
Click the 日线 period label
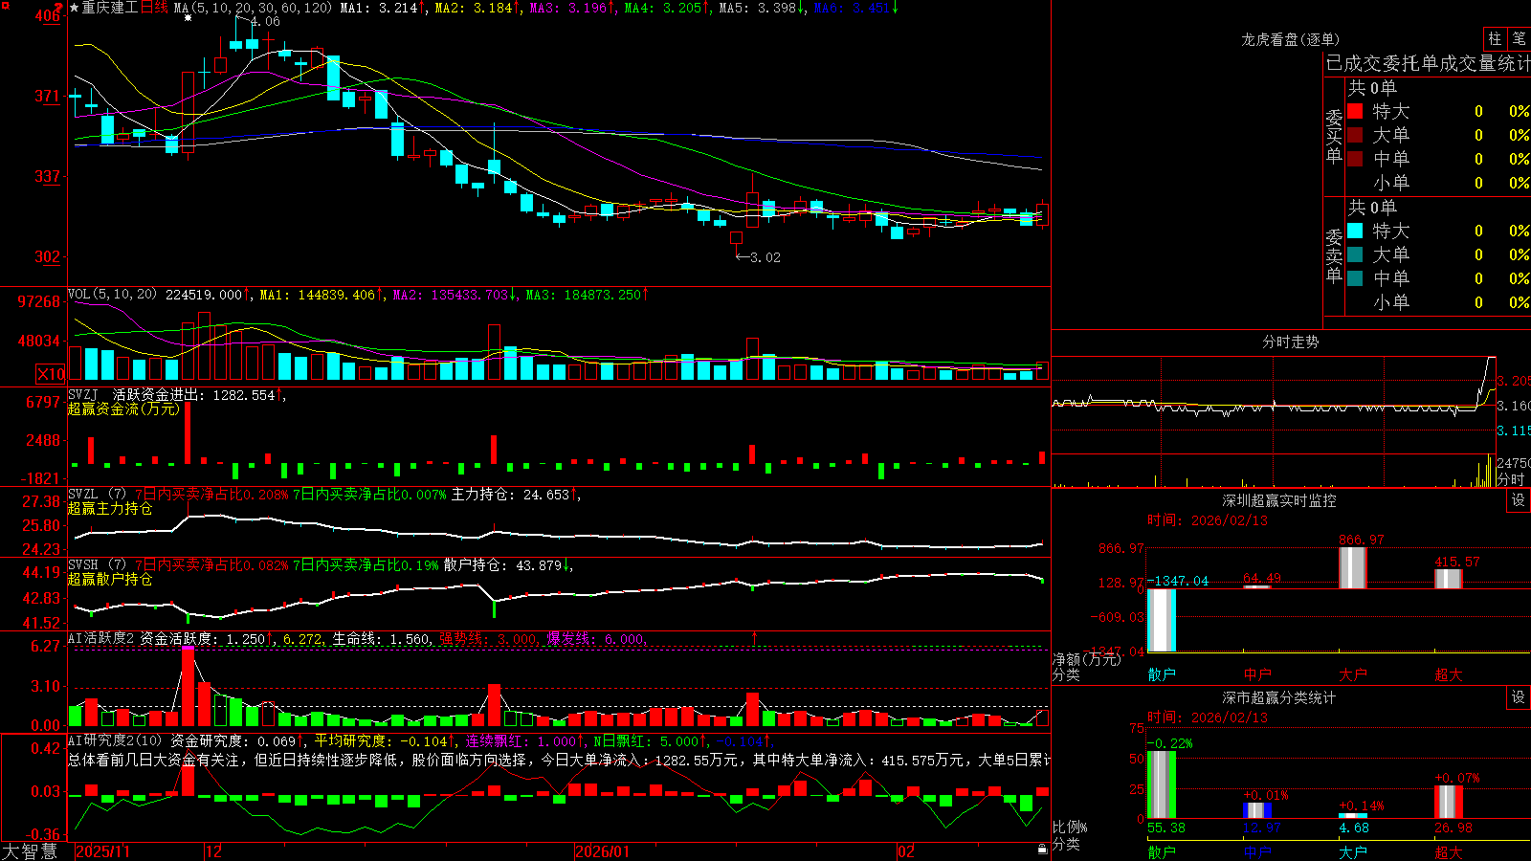[154, 8]
